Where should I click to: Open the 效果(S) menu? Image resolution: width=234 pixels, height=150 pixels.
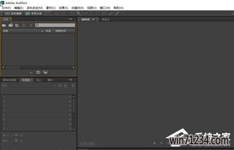pyautogui.click(x=64, y=8)
